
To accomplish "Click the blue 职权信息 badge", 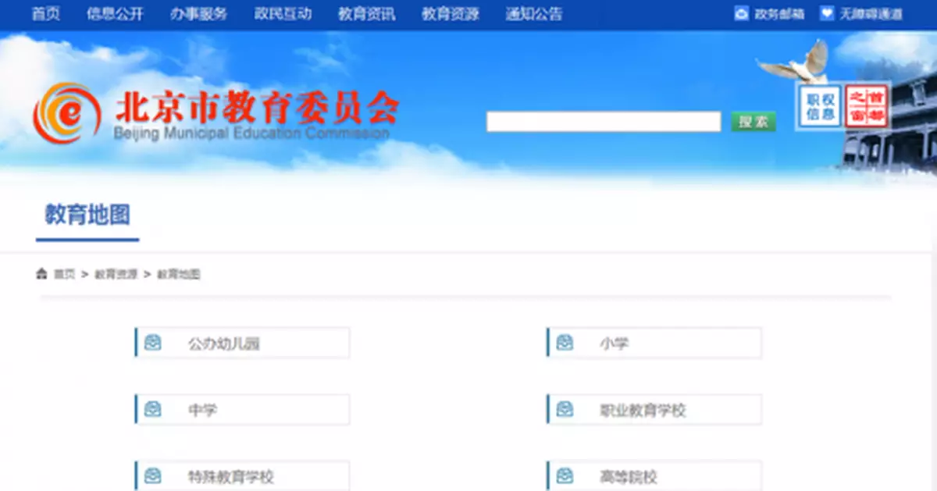I will [x=819, y=107].
